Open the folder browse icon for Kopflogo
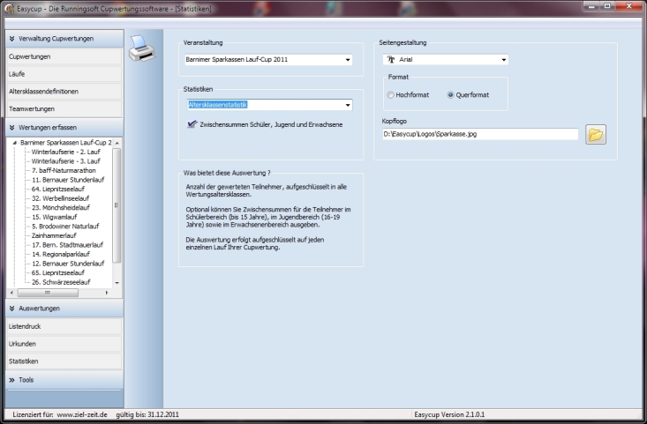Image resolution: width=647 pixels, height=424 pixels. point(596,135)
